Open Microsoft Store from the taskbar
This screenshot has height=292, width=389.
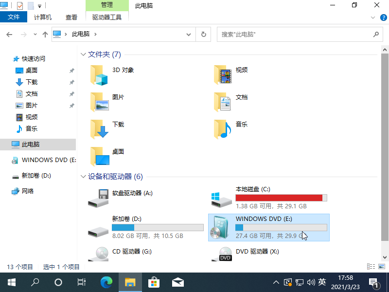tap(154, 282)
